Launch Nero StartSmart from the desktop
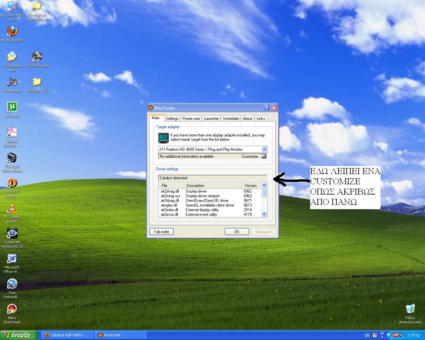 [12, 314]
